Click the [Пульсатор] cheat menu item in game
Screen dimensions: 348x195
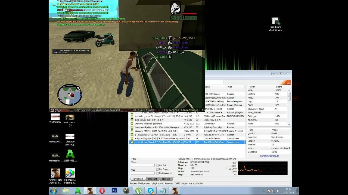click(172, 110)
